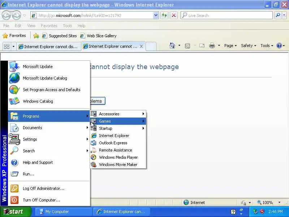This screenshot has height=217, width=289.
Task: Select Turn Off Computer
Action: [x=49, y=200]
